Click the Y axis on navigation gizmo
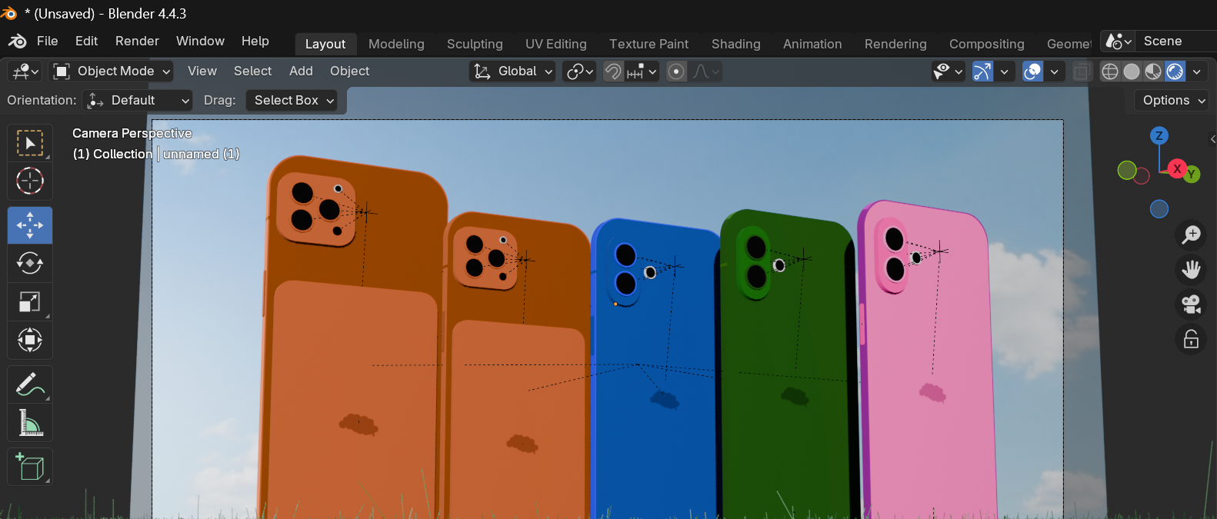 point(1192,175)
